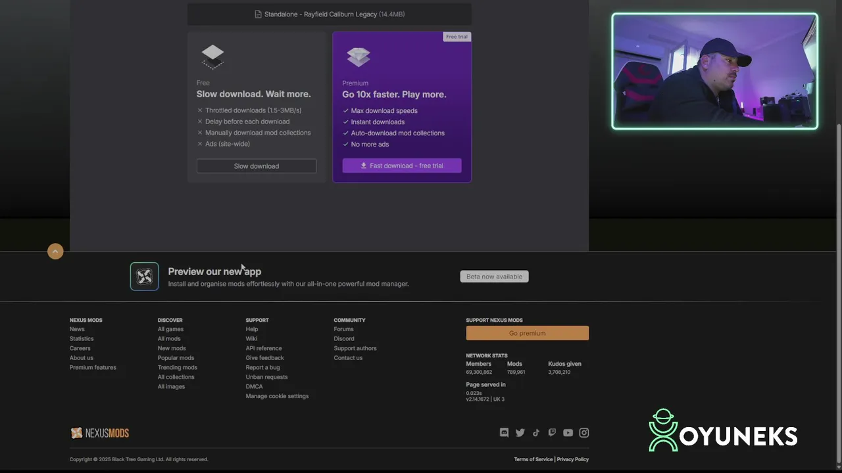Image resolution: width=842 pixels, height=473 pixels.
Task: Click the webcam overlay thumbnail
Action: click(715, 71)
